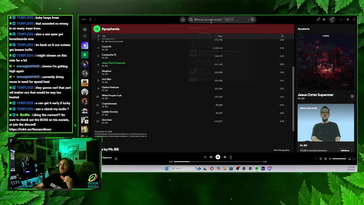Open Spotify Home

click(x=183, y=20)
